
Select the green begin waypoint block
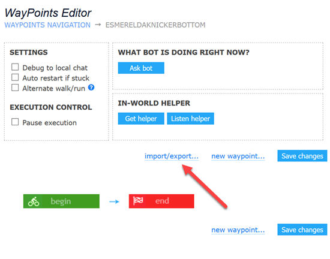(61, 201)
